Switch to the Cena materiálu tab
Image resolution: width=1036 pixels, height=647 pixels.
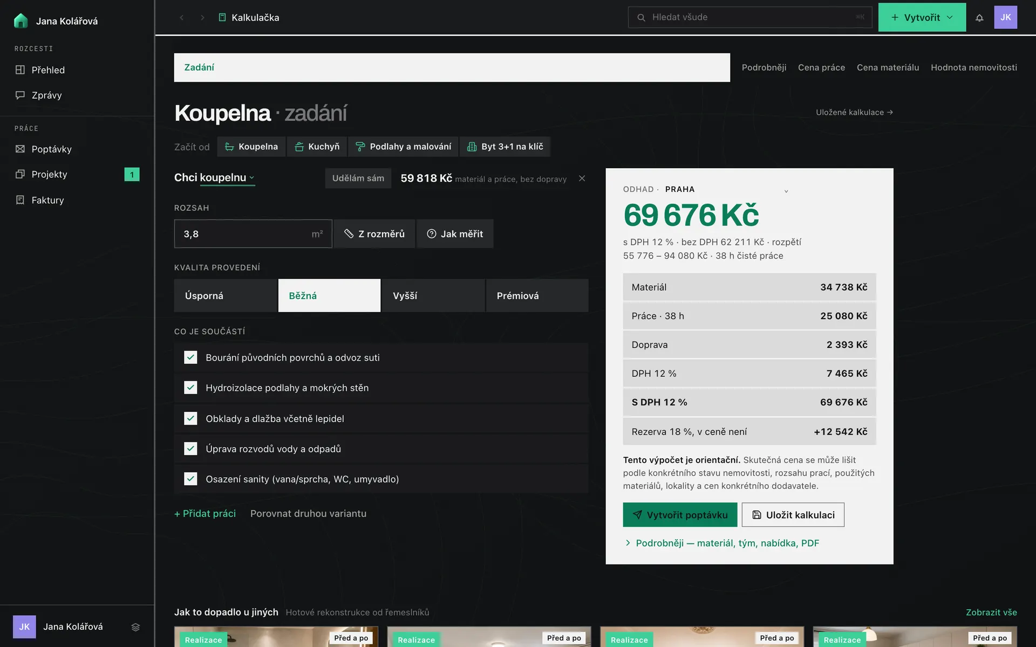888,67
